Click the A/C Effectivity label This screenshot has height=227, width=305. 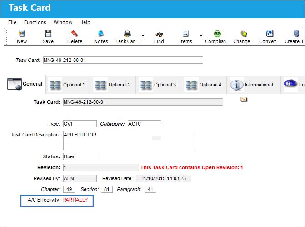click(x=44, y=200)
